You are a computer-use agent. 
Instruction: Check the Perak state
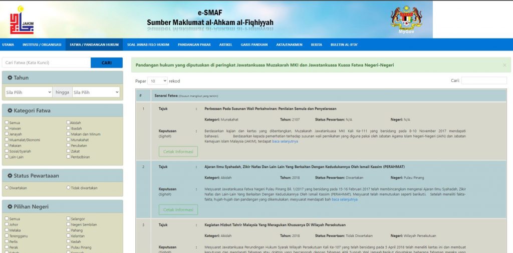[7, 247]
